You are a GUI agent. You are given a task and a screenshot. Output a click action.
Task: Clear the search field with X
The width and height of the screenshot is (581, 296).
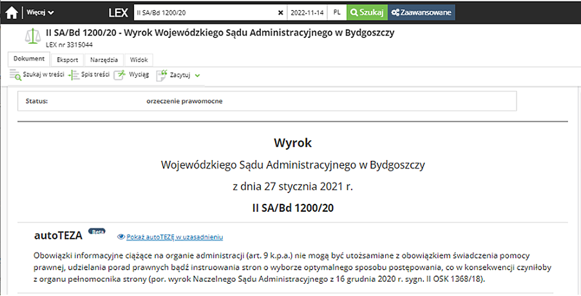tap(280, 12)
